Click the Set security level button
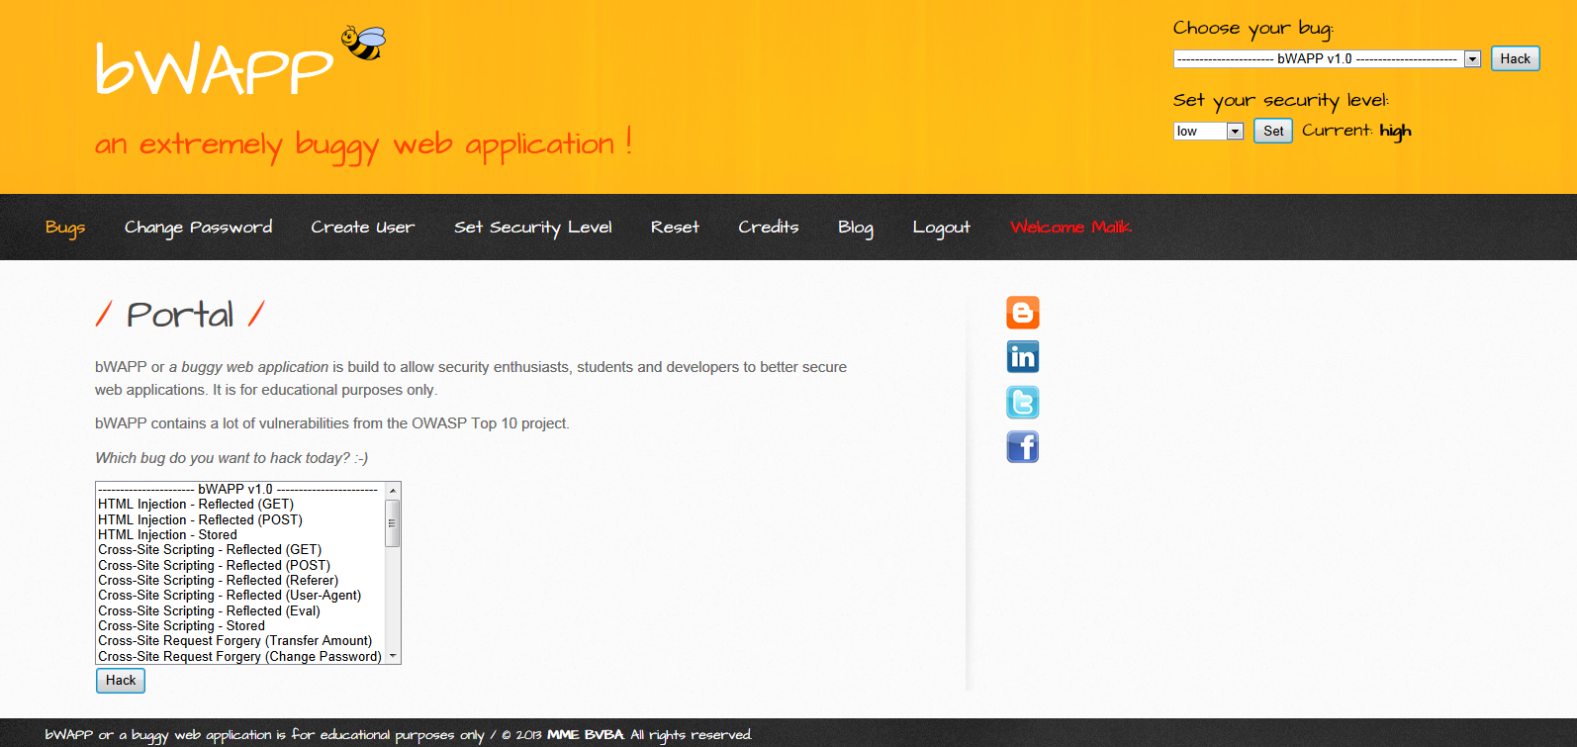Screen dimensions: 1577x747 pos(1273,131)
